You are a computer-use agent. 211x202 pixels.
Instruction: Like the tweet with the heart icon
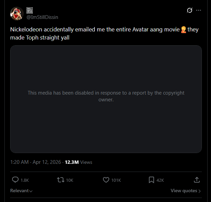[106, 180]
